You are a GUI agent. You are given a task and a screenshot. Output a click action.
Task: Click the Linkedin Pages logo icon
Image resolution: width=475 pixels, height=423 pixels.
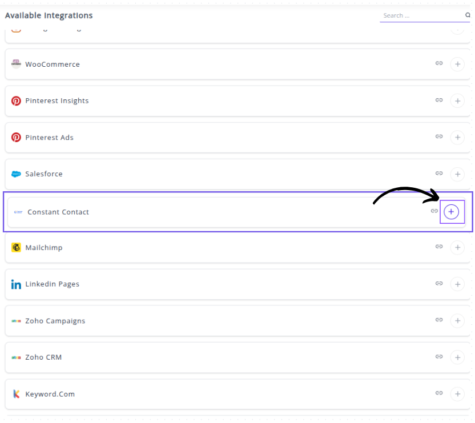16,284
